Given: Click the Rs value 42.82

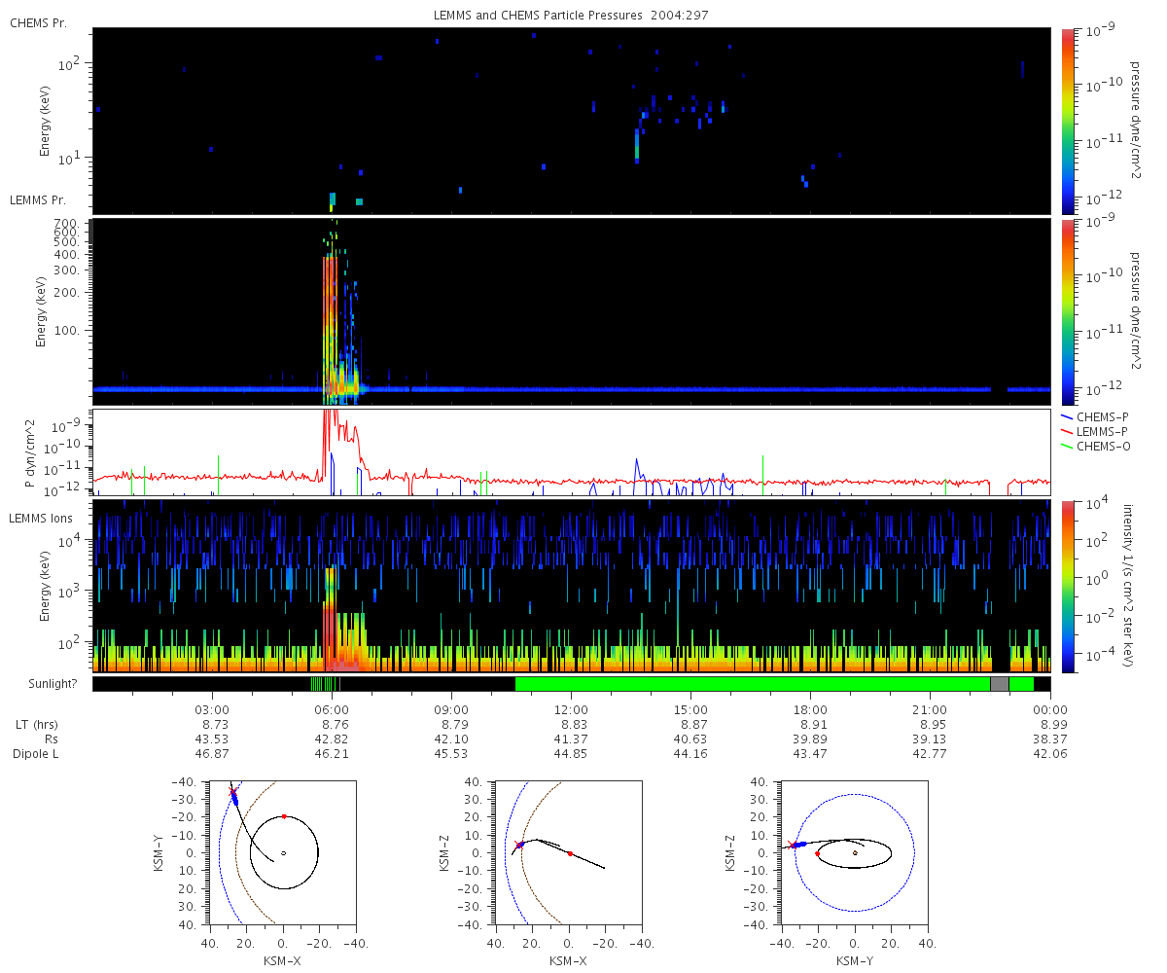Looking at the screenshot, I should [x=332, y=739].
